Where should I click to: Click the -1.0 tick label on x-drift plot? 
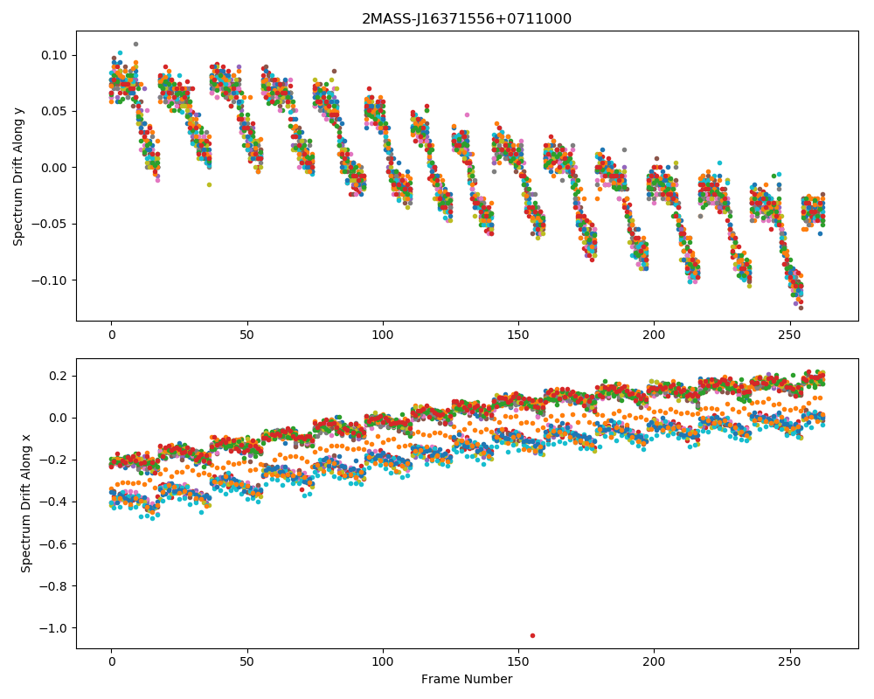[x=53, y=628]
